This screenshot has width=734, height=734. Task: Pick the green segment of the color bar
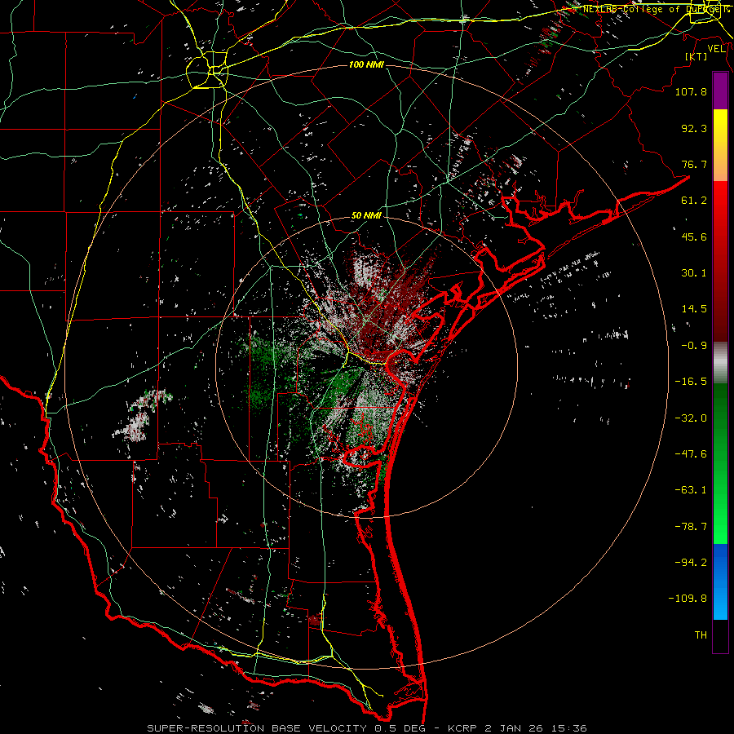pos(720,463)
